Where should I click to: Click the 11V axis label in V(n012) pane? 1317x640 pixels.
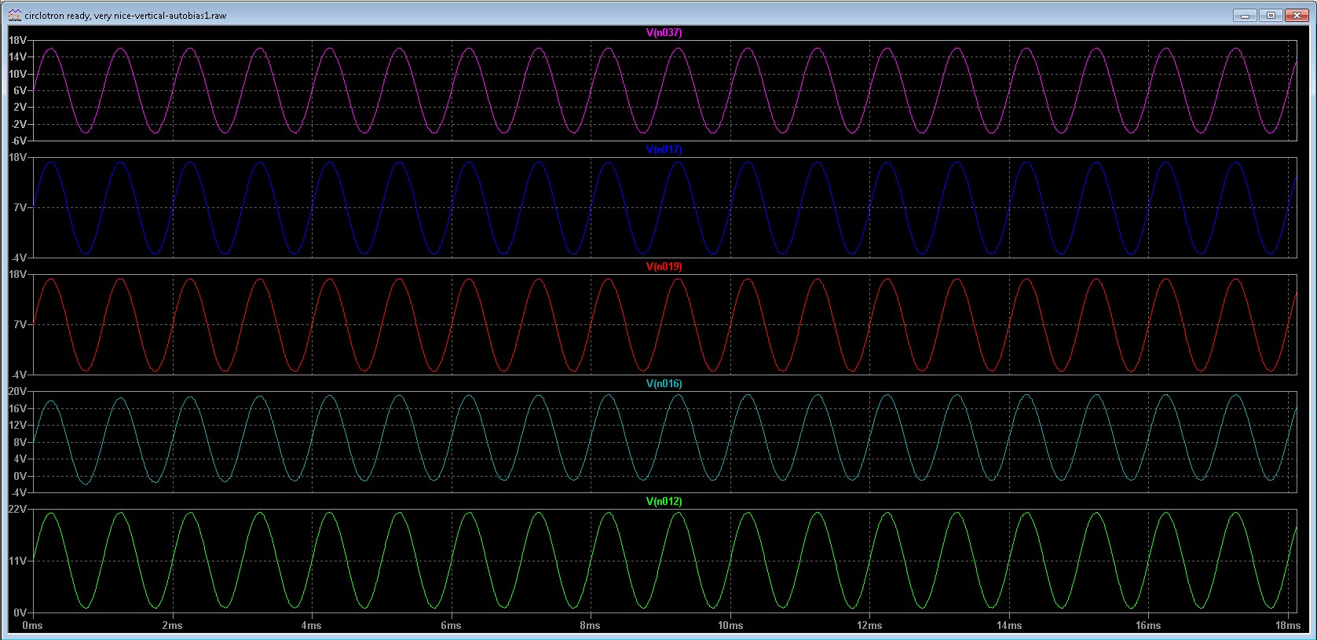tap(18, 561)
